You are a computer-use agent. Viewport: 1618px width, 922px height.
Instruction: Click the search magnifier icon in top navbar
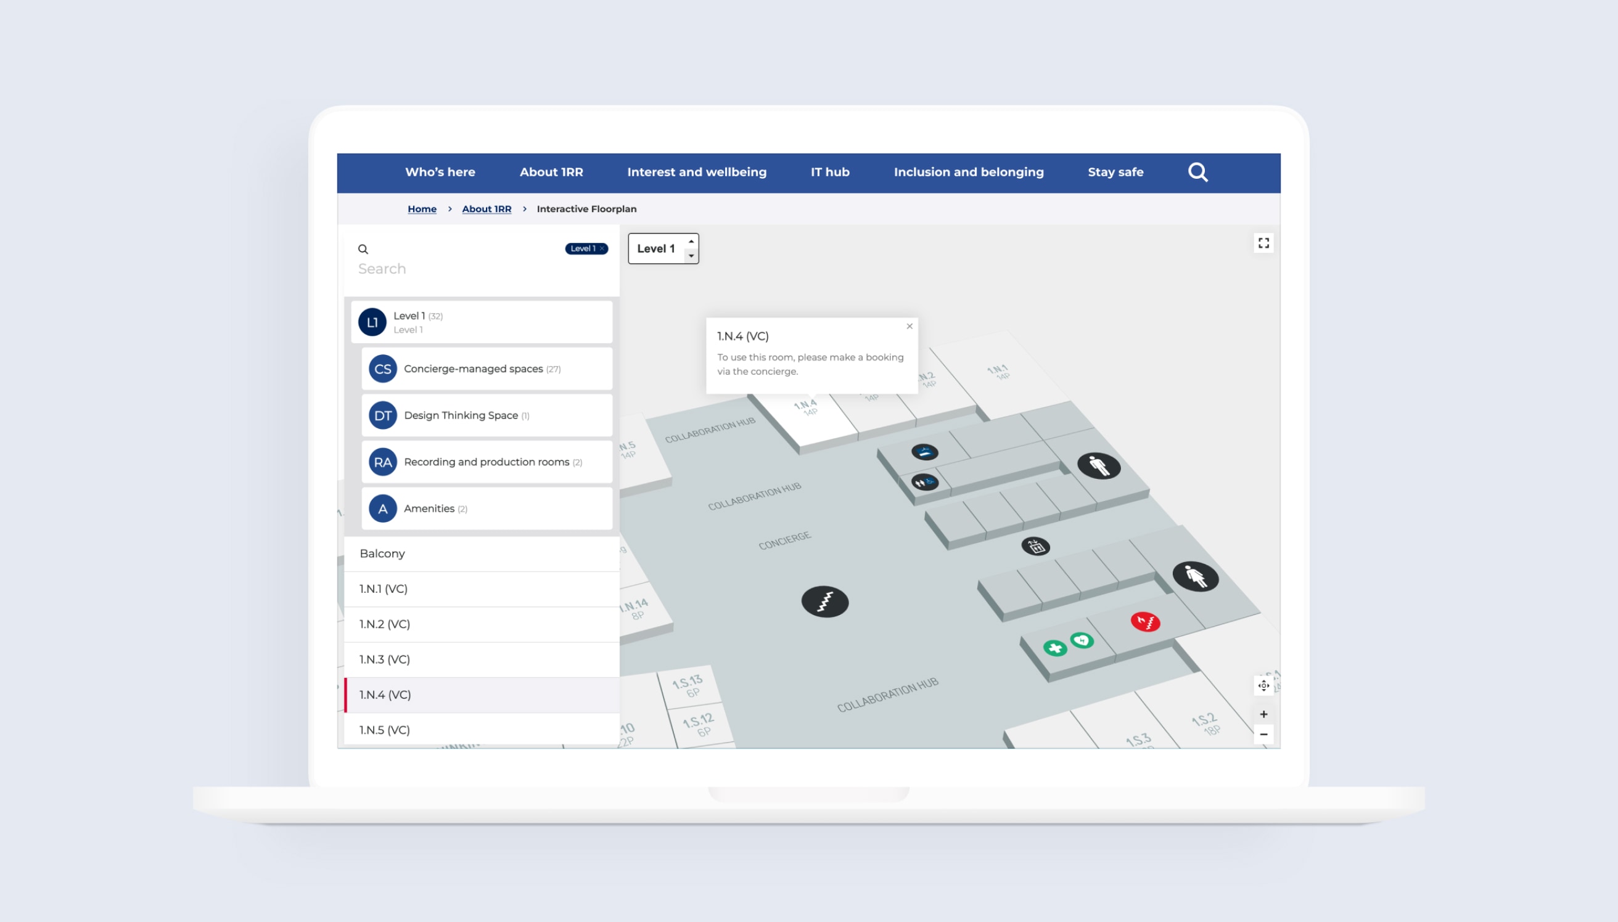point(1198,172)
